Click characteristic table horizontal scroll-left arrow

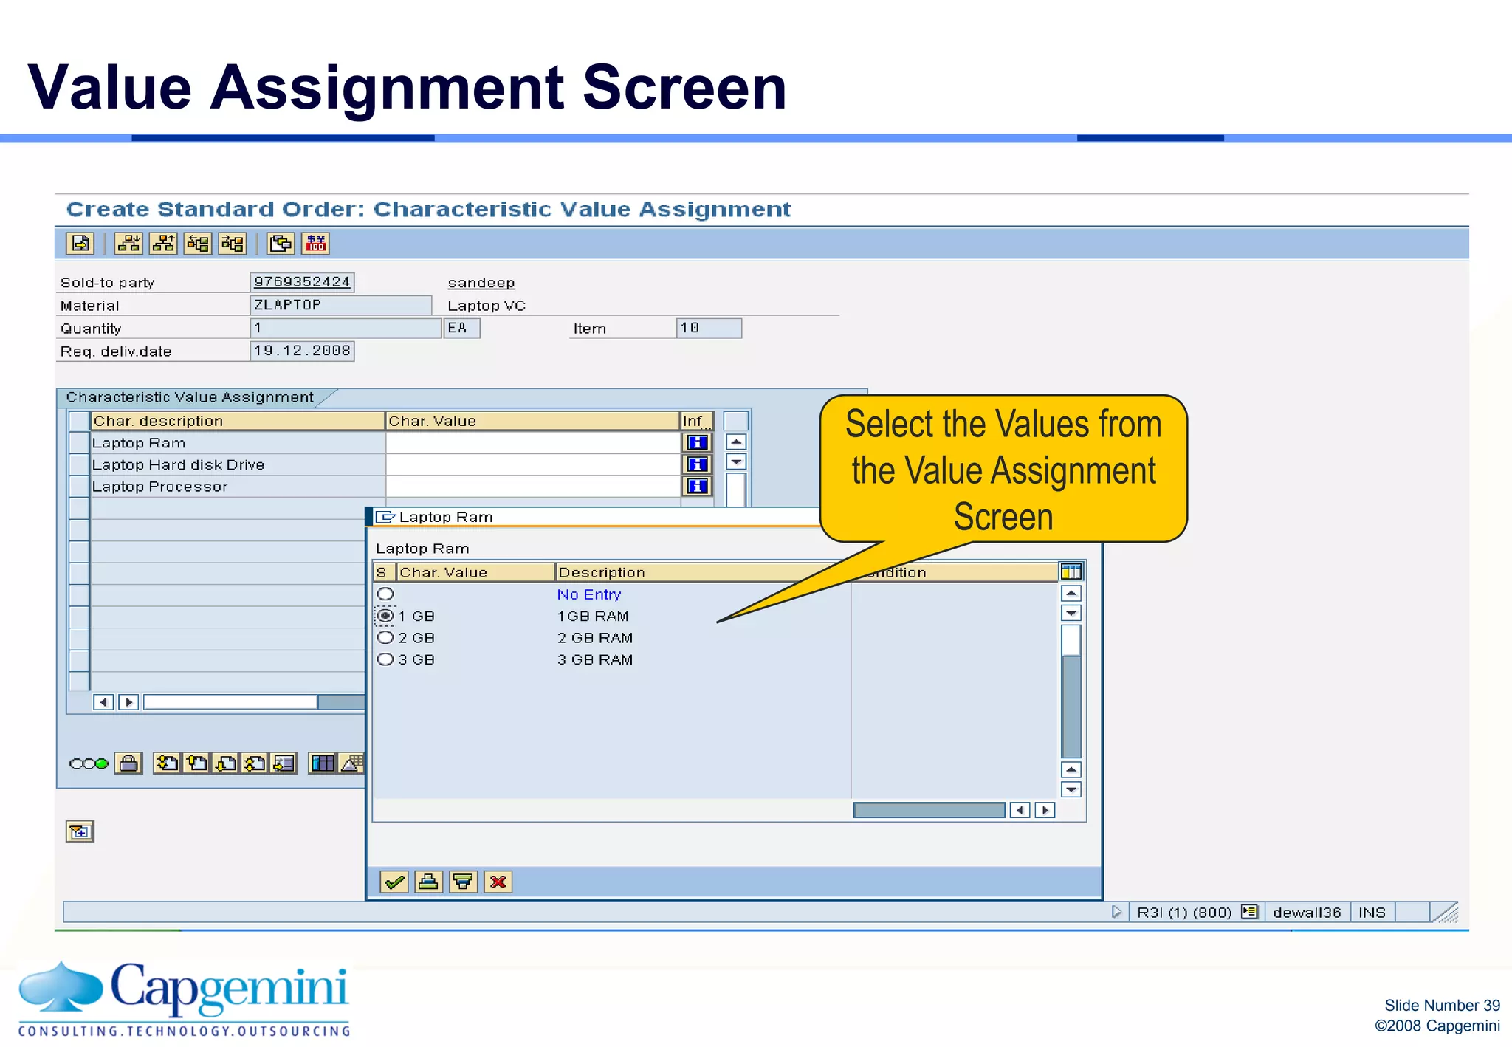point(103,702)
